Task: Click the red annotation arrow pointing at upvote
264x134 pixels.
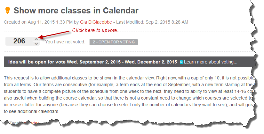Action: pos(54,34)
